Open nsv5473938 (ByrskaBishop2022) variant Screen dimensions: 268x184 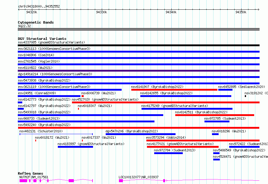pos(44,80)
